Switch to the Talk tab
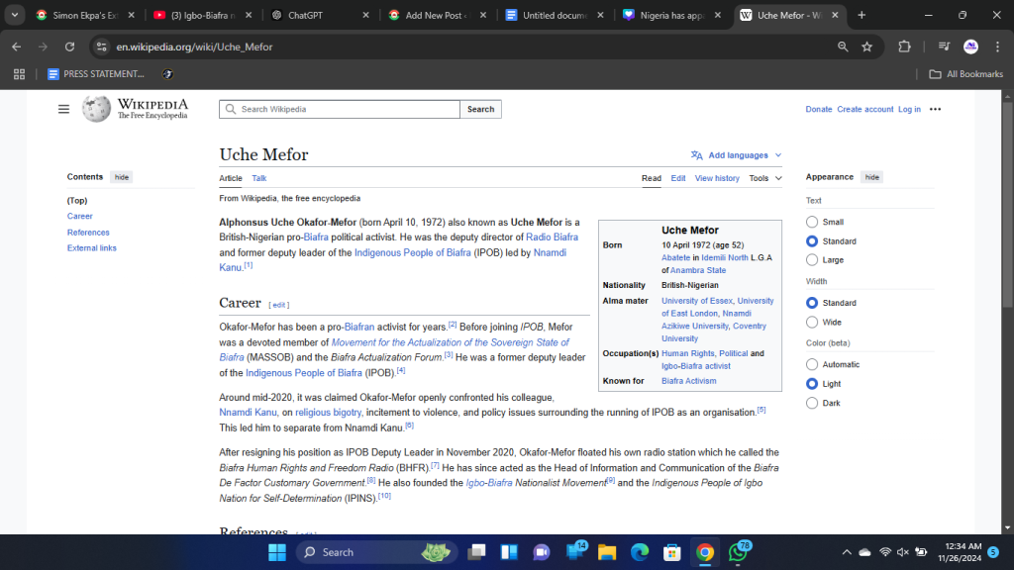The height and width of the screenshot is (570, 1014). [259, 178]
